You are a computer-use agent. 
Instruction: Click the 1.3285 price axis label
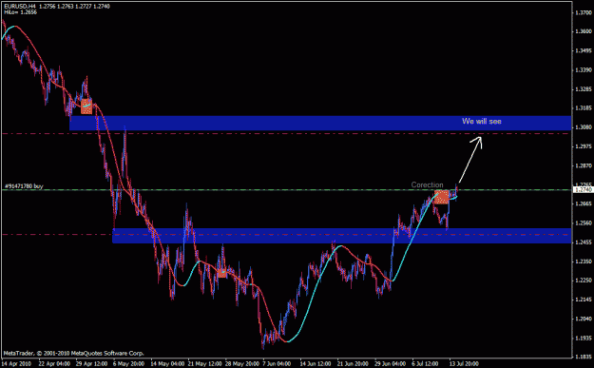pyautogui.click(x=583, y=89)
